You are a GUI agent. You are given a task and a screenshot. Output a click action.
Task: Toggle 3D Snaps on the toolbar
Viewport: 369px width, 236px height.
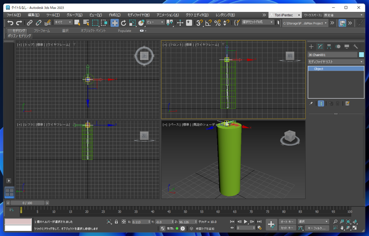[x=200, y=23]
